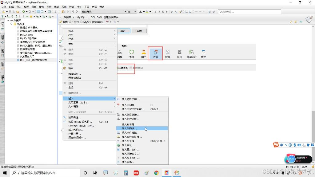Select the MySQL8的安装 note in the tree
Viewport: 315px width, 177px height.
coord(28,38)
